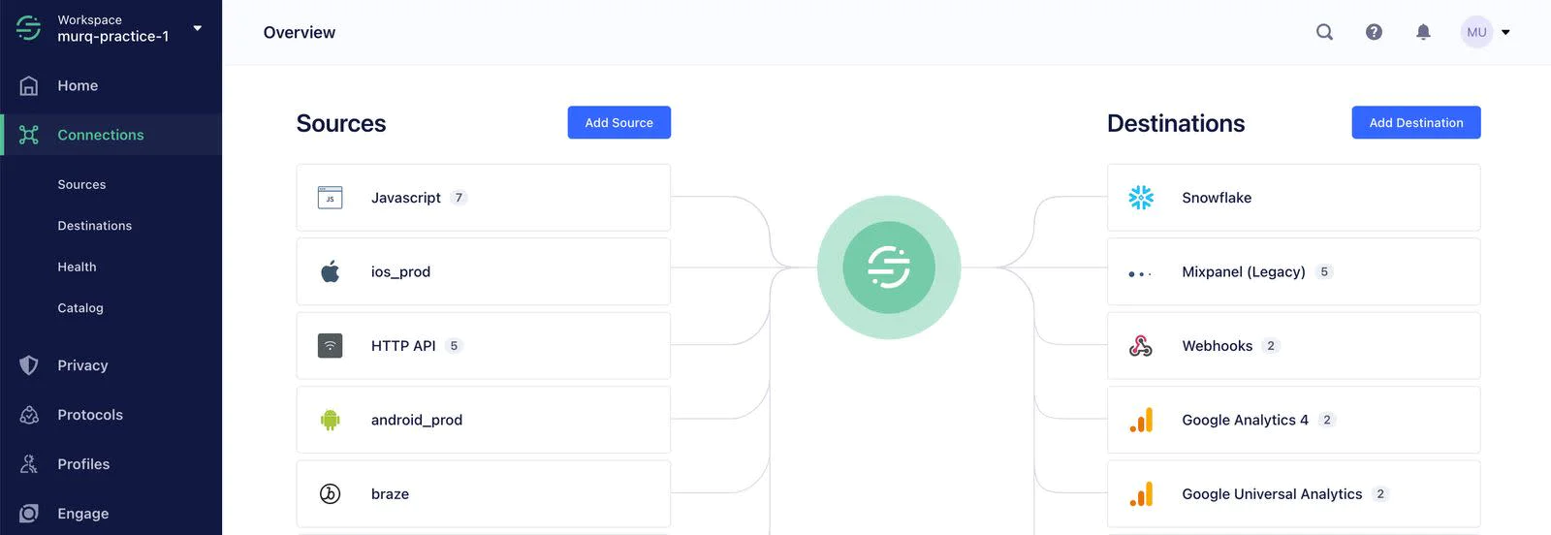The image size is (1551, 535).
Task: Click the Google Analytics 4 icon
Action: click(x=1141, y=420)
